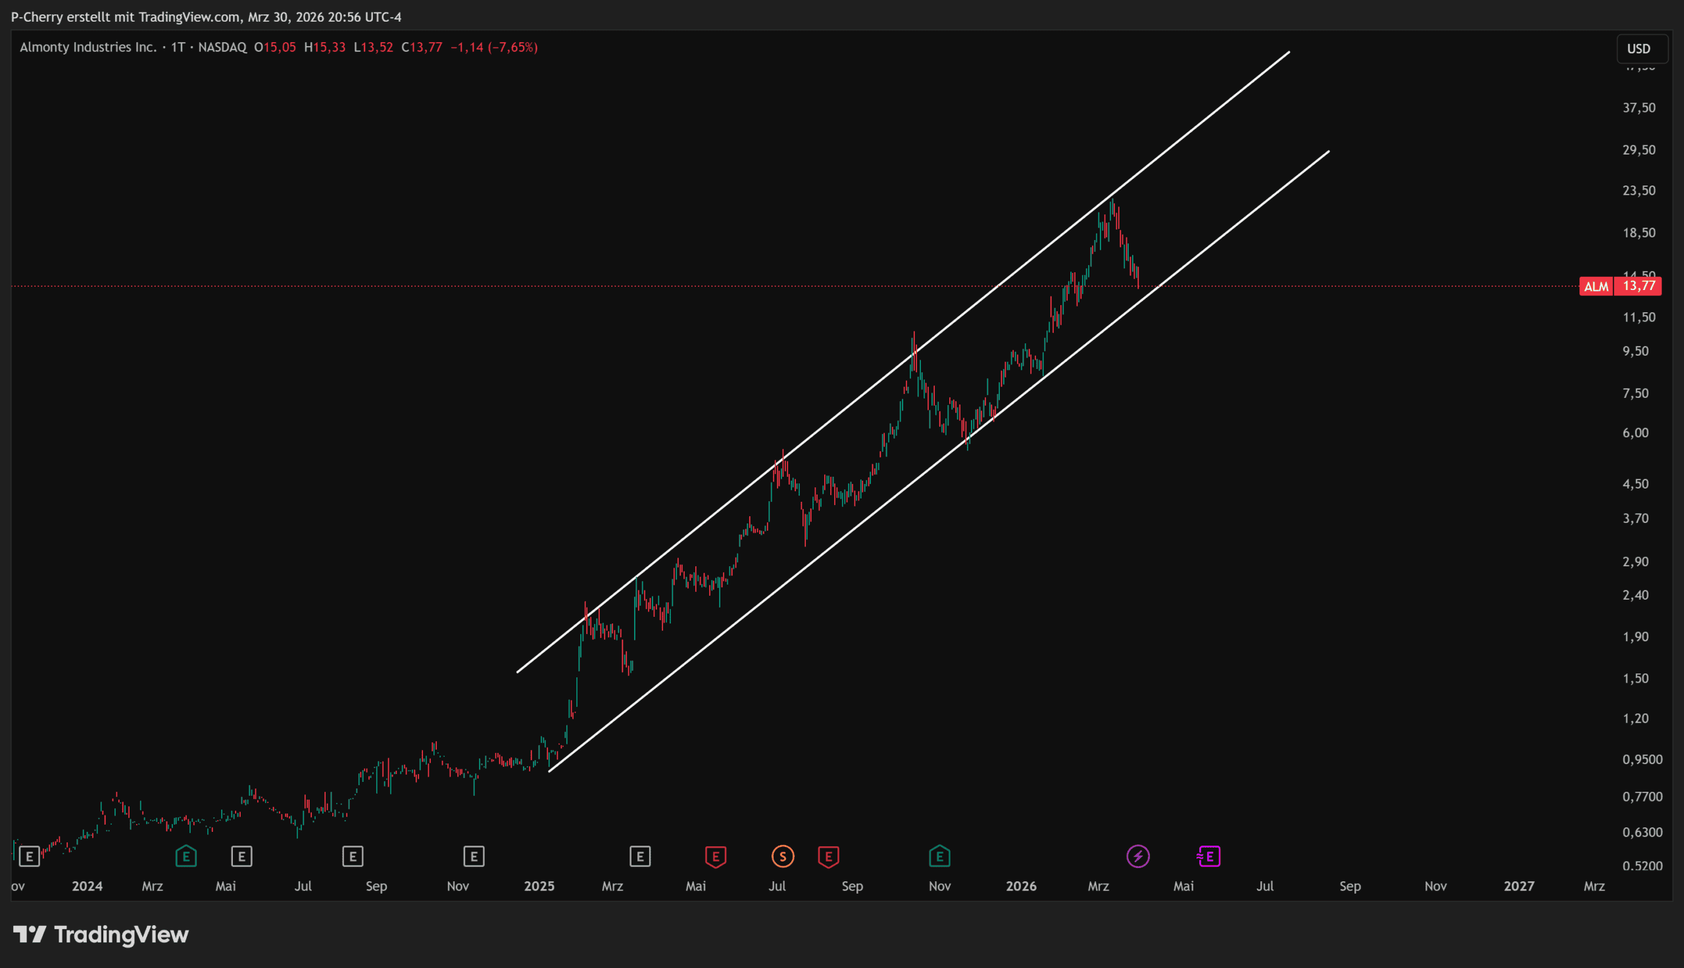Click the gray earnings icon near Mai 2024
Image resolution: width=1684 pixels, height=968 pixels.
pyautogui.click(x=241, y=856)
